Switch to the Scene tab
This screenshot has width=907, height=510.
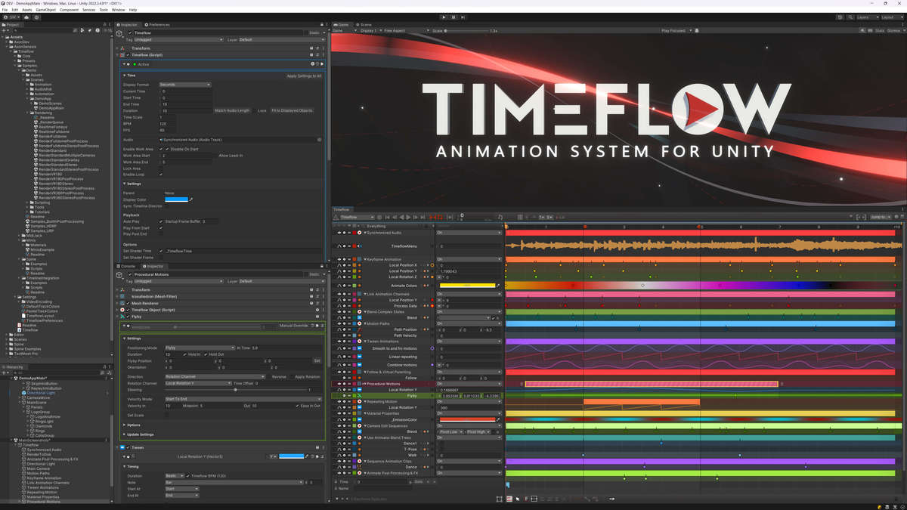pyautogui.click(x=364, y=25)
